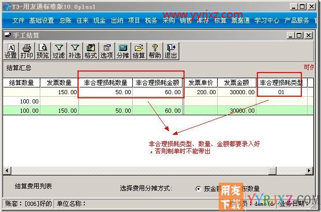Open the 项目 menu
Image resolution: width=321 pixels, height=212 pixels.
134,21
